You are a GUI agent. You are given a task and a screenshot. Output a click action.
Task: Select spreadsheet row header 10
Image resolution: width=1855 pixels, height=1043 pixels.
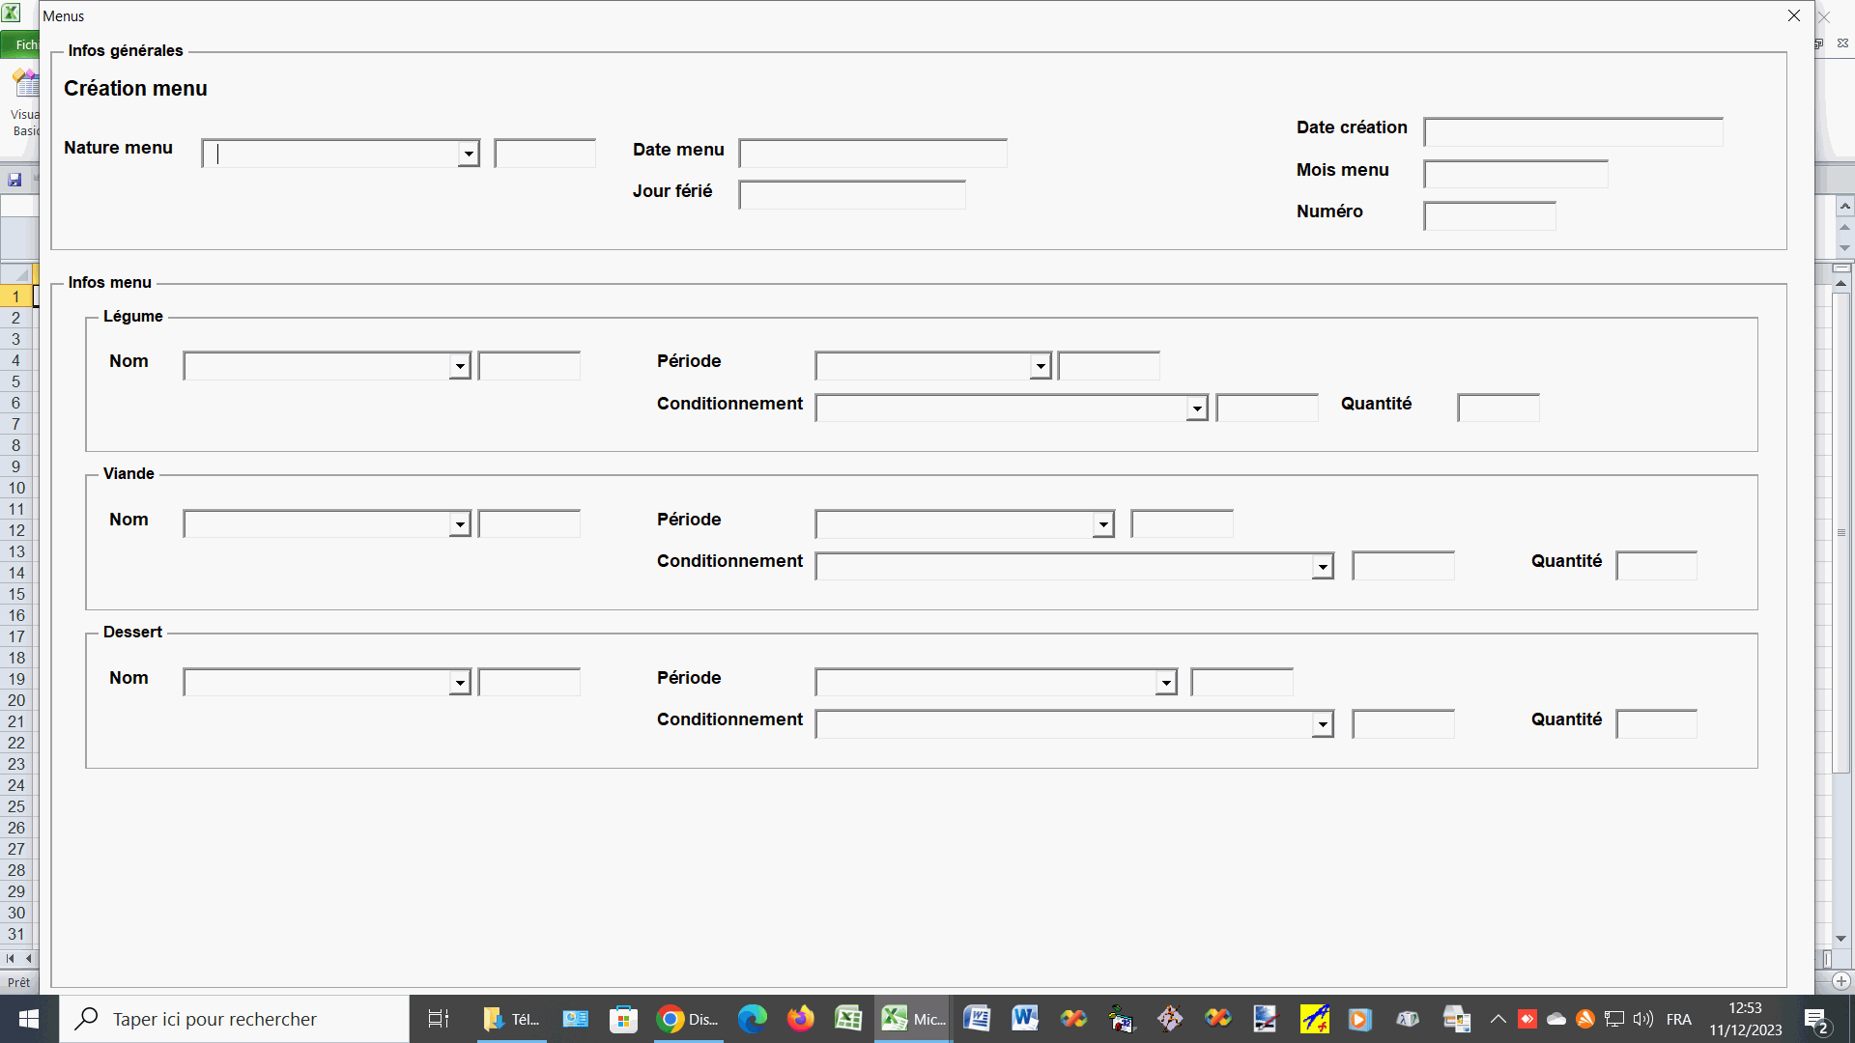pyautogui.click(x=16, y=488)
